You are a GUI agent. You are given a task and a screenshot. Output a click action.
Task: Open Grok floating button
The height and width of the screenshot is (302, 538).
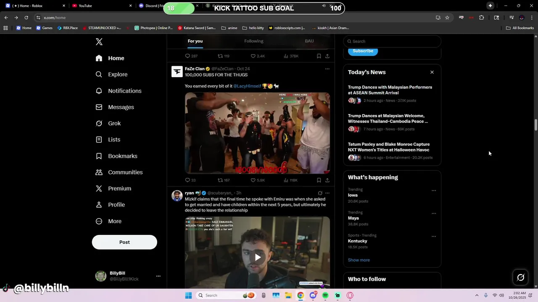(x=521, y=277)
